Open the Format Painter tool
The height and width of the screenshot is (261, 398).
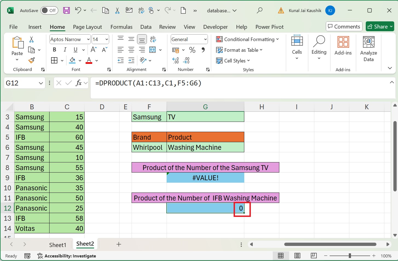(31, 60)
